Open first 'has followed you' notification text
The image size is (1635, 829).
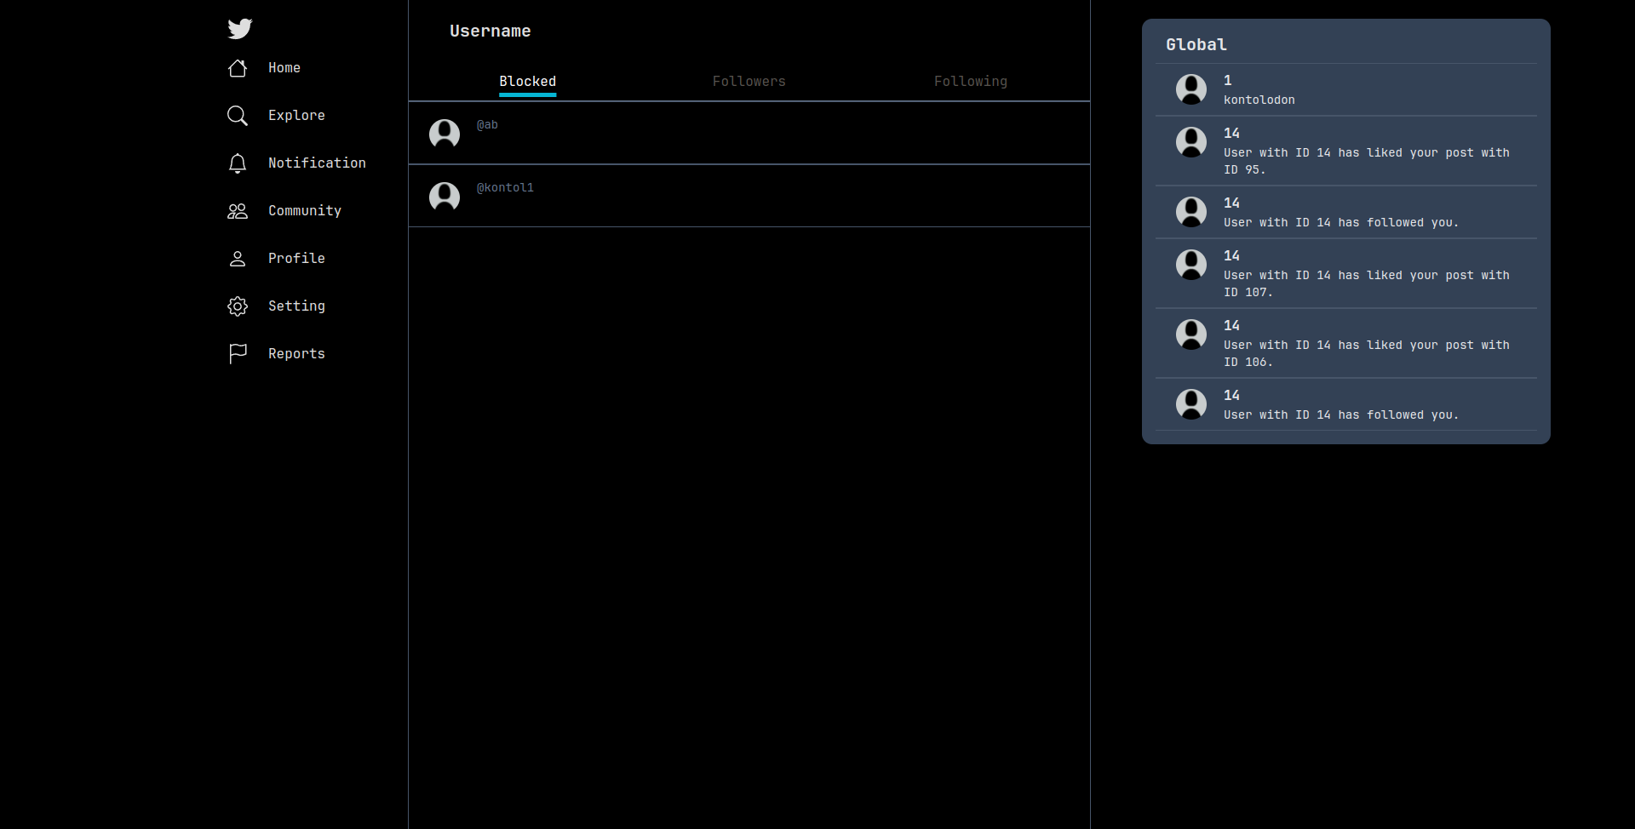click(1341, 223)
